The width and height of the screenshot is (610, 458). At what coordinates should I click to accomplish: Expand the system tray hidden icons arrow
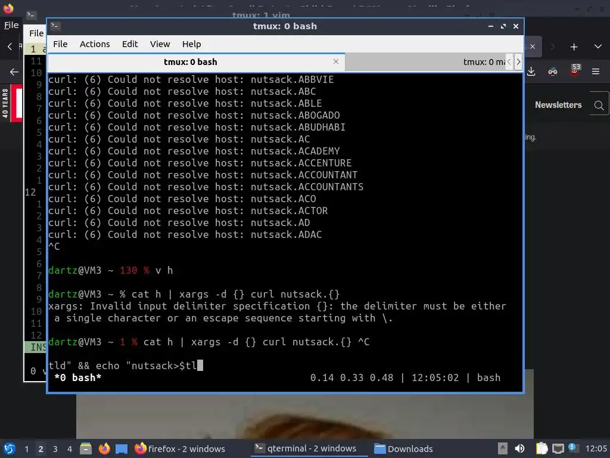coord(503,448)
